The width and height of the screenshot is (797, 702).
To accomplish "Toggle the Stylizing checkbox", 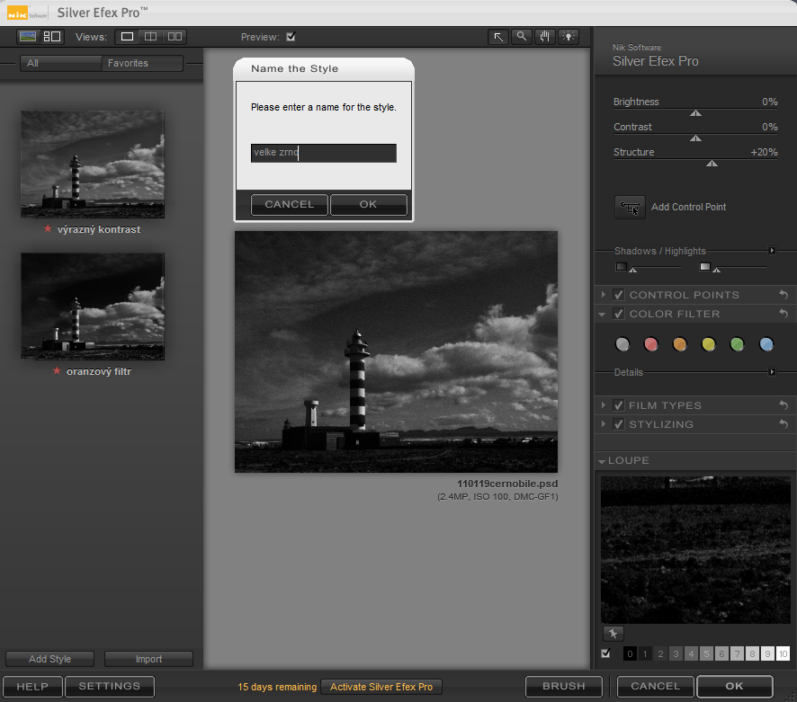I will tap(619, 424).
